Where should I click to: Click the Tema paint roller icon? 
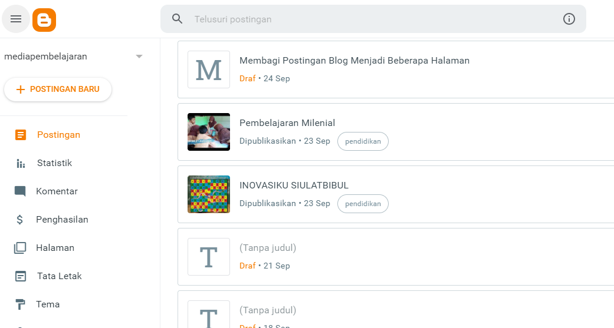click(x=20, y=304)
